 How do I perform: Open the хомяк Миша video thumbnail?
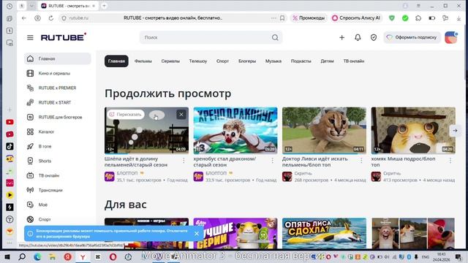click(x=413, y=131)
